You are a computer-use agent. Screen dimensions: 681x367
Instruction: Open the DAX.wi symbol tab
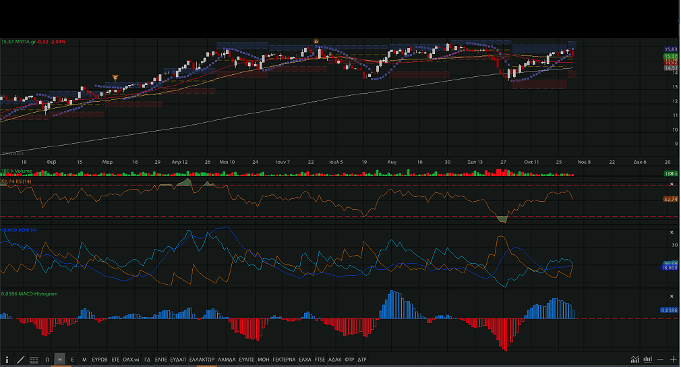click(131, 360)
